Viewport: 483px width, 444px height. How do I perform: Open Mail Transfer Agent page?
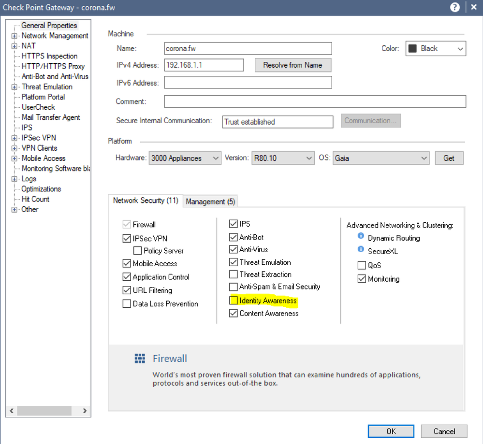51,117
